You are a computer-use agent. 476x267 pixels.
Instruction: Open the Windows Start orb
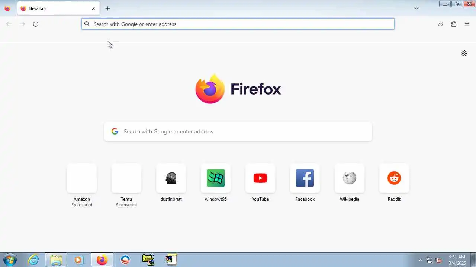coord(10,260)
